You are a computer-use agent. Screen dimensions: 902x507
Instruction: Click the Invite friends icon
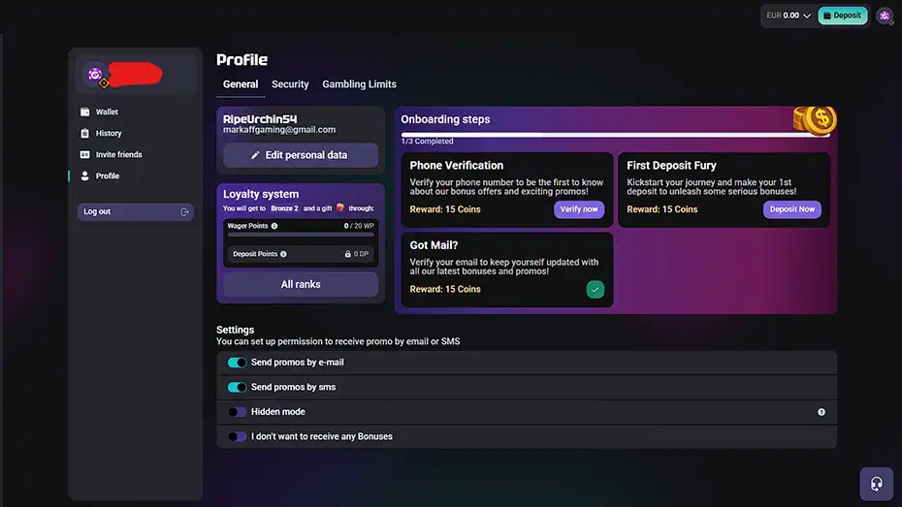[84, 154]
